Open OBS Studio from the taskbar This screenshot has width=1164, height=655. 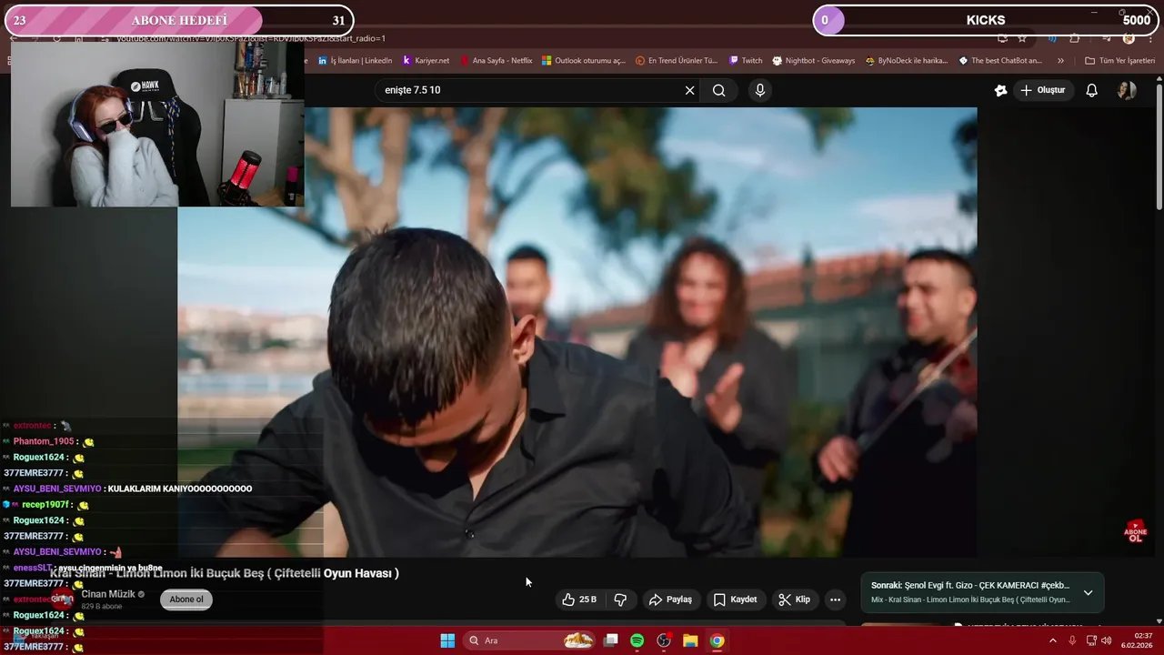[x=664, y=640]
